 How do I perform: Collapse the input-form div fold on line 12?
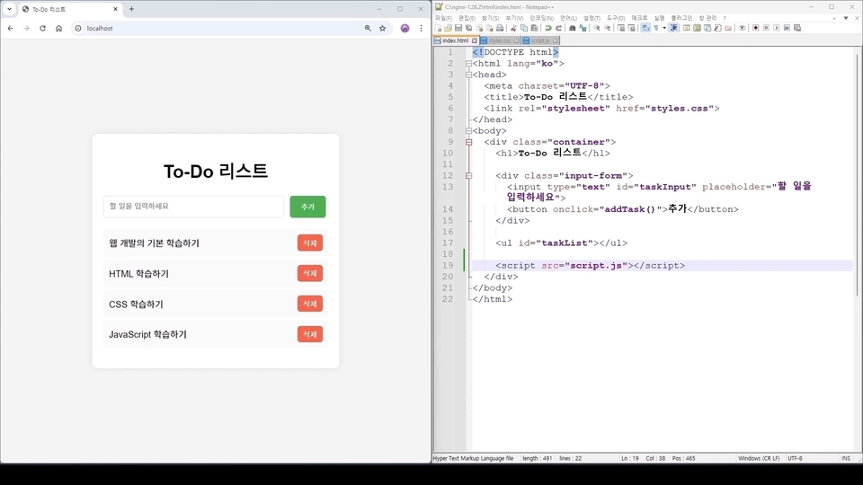[469, 176]
